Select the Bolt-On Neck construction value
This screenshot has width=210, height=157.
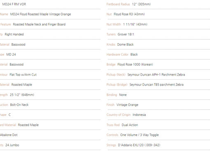[19, 105]
